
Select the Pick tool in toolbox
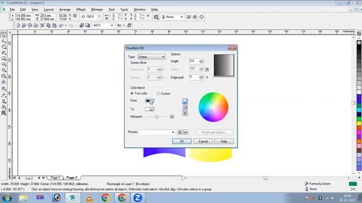(x=3, y=35)
